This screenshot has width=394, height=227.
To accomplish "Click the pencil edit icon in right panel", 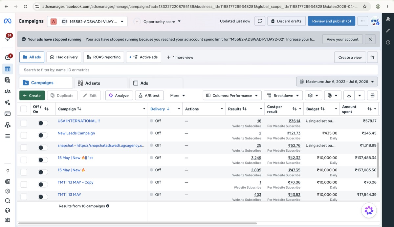I will point(388,31).
